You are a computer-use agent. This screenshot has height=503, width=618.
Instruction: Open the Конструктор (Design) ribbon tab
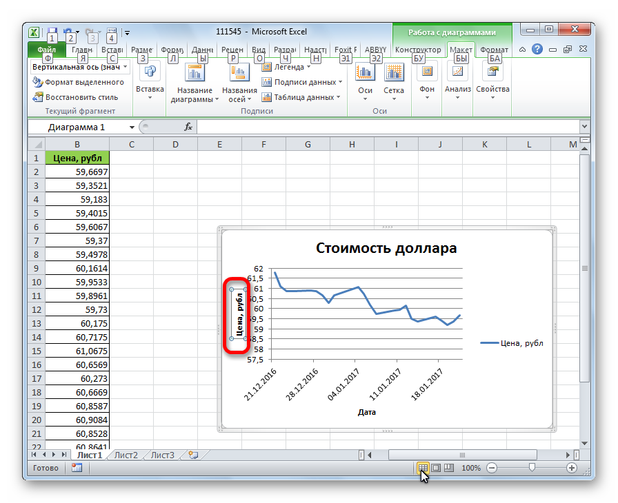(418, 50)
